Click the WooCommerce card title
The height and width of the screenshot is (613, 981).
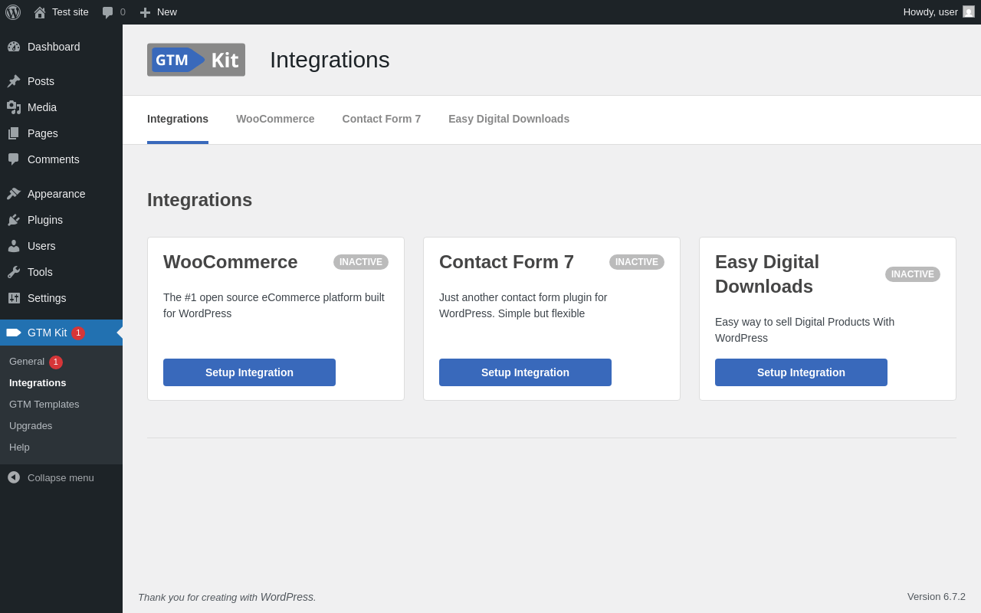click(x=231, y=262)
